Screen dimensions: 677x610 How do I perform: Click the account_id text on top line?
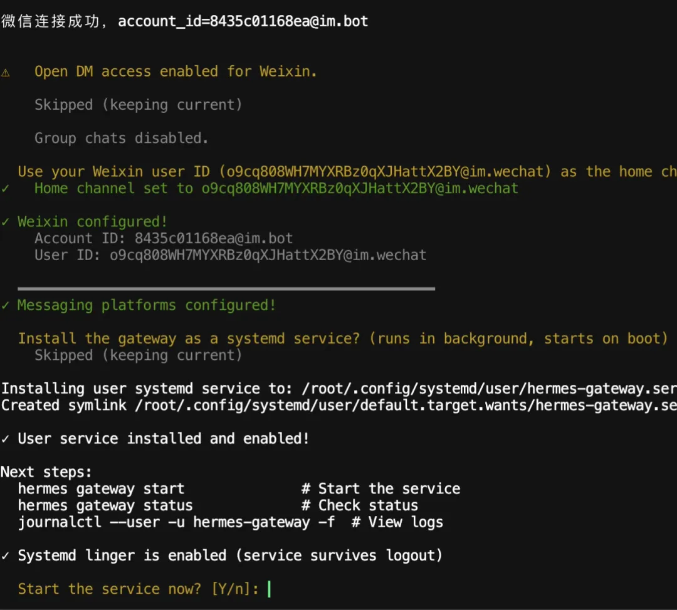point(243,22)
